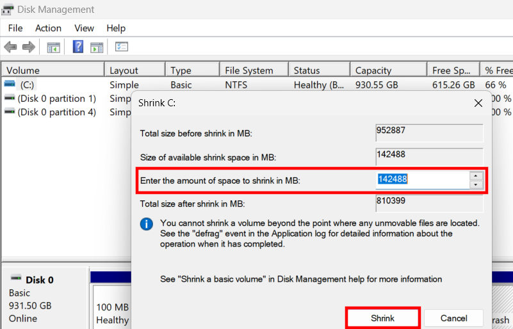Select the (C:) volume drive icon
This screenshot has height=329, width=513.
(10, 84)
